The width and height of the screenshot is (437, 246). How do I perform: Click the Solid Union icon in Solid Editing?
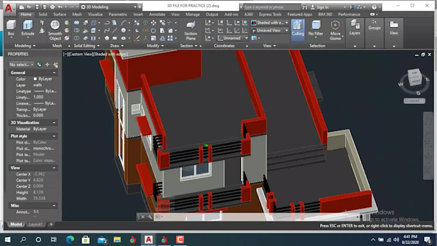coord(76,22)
